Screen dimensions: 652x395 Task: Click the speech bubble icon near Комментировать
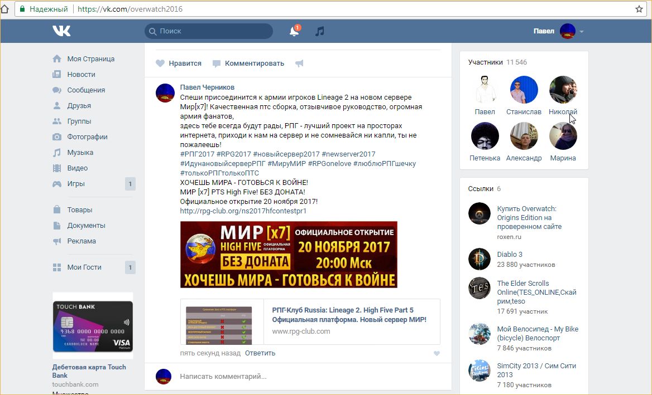pos(216,64)
